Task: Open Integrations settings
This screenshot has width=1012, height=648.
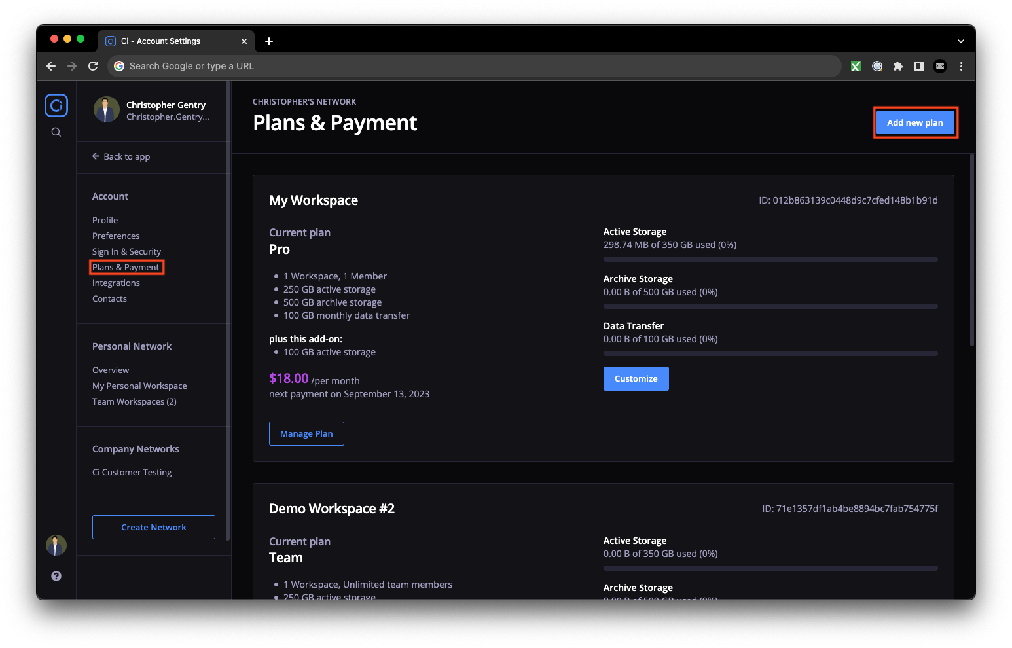Action: click(116, 283)
